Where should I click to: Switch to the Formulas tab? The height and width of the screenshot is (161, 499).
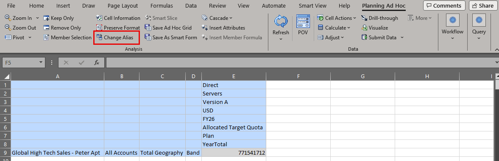pos(162,6)
